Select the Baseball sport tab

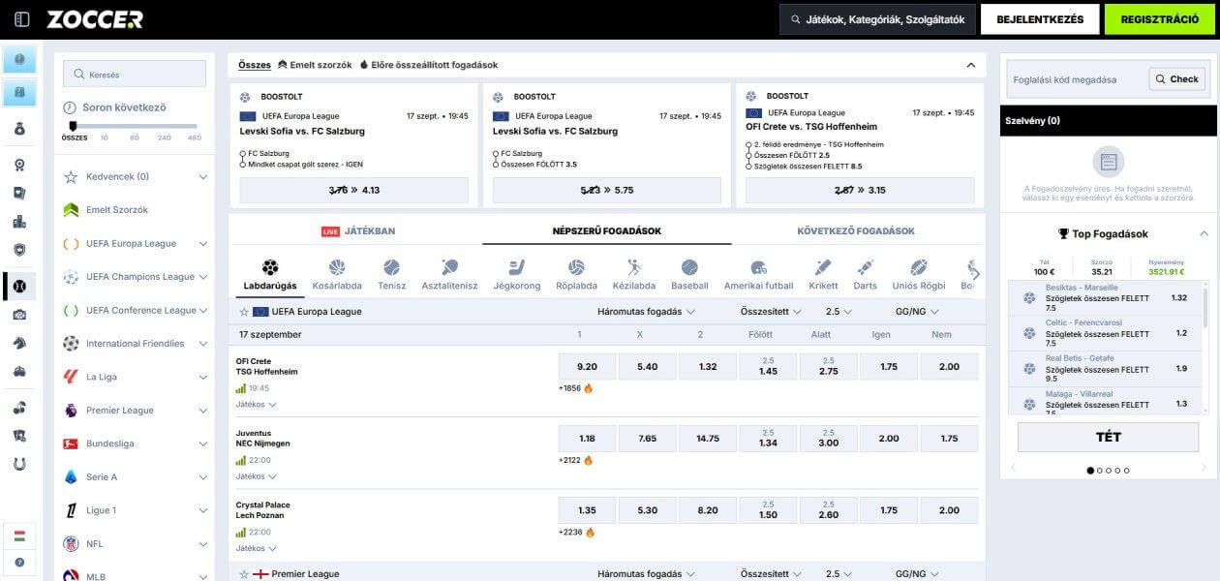click(x=689, y=274)
